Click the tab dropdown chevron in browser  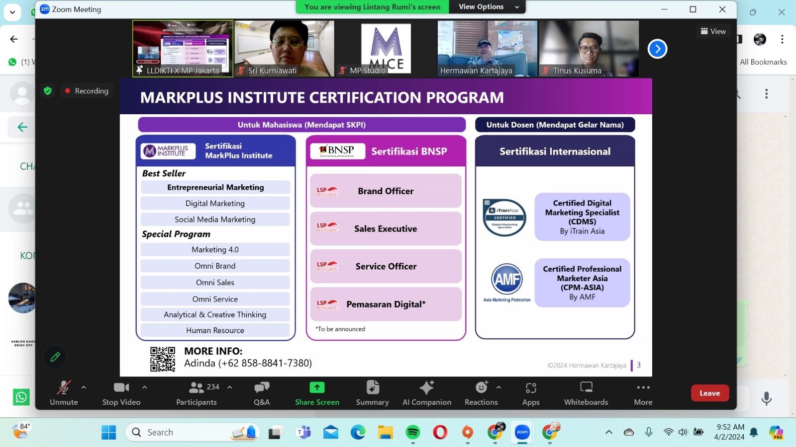[12, 12]
